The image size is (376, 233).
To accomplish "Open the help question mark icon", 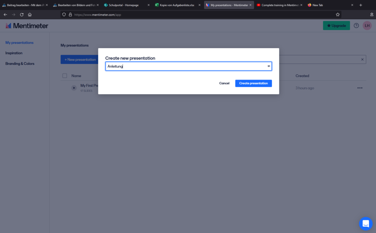I will coord(356,26).
